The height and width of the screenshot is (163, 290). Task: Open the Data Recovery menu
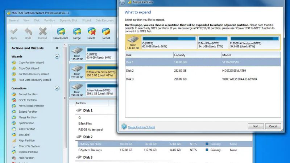[x=104, y=20]
